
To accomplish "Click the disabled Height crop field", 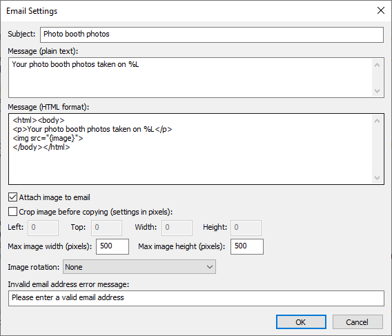I will tap(246, 228).
